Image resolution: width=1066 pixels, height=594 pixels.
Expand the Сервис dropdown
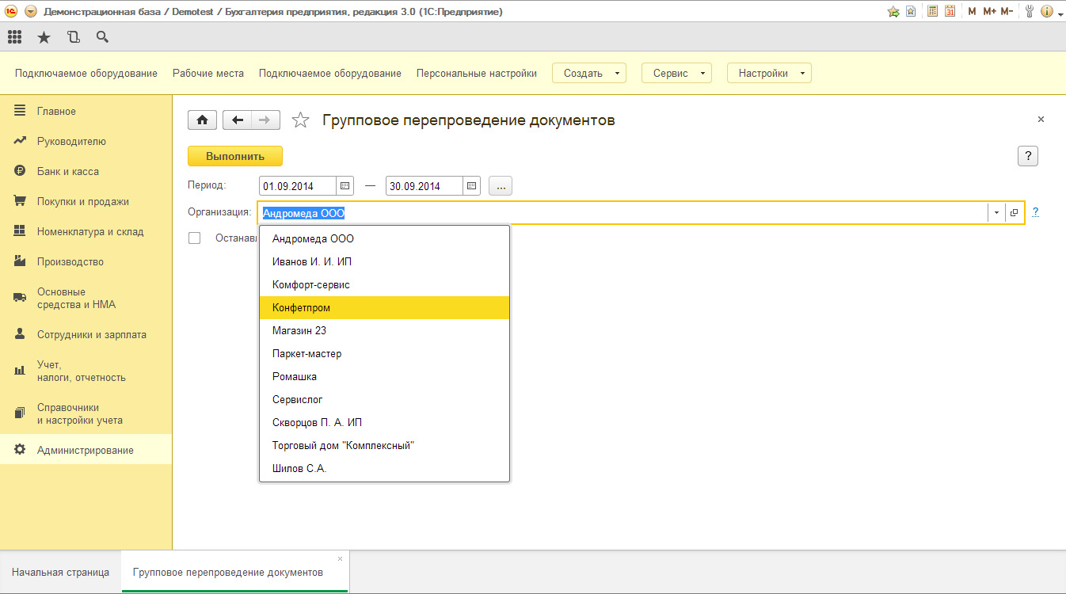(x=676, y=73)
